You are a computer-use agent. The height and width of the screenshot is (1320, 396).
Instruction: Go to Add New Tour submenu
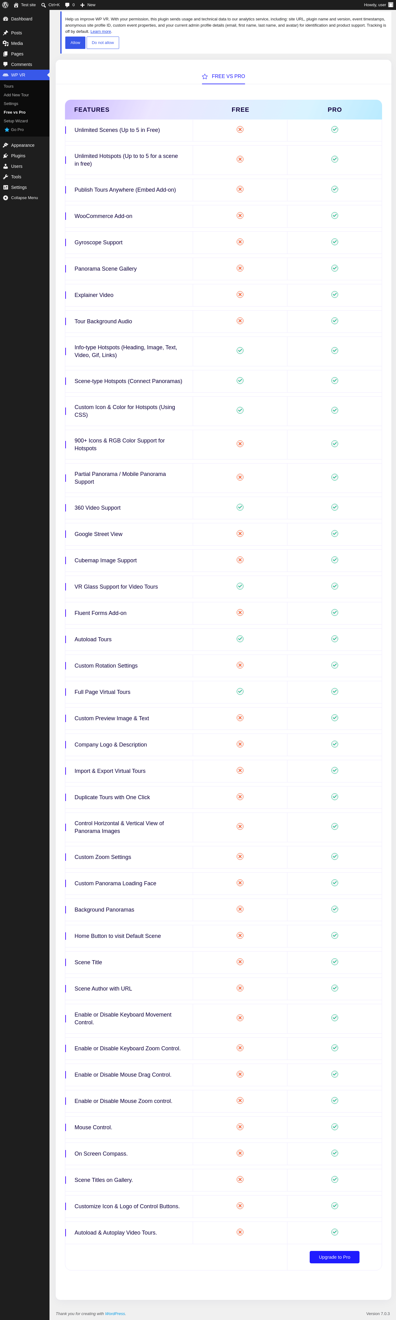pyautogui.click(x=16, y=95)
